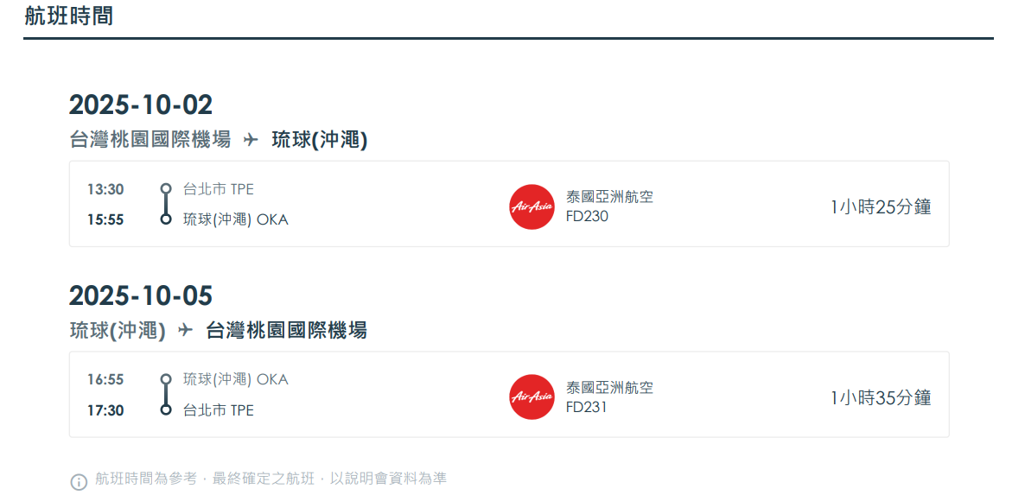Viewport: 1025px width, 495px height.
Task: Click the airplane icon in the return route heading
Action: point(185,330)
